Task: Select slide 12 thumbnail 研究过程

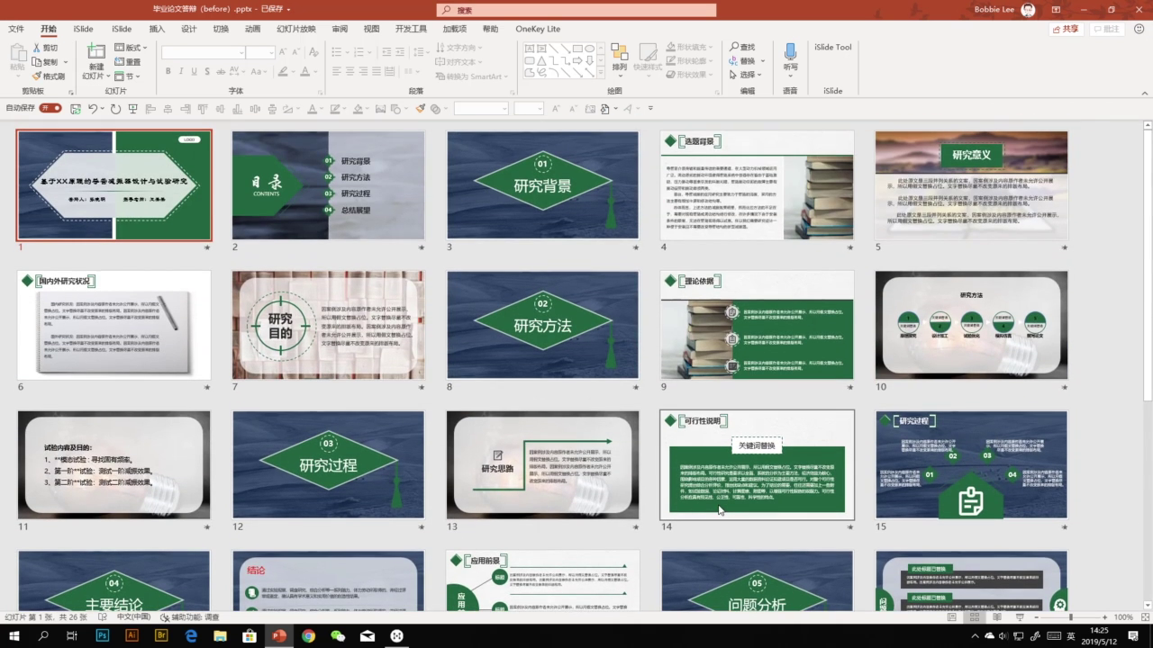Action: click(x=328, y=464)
